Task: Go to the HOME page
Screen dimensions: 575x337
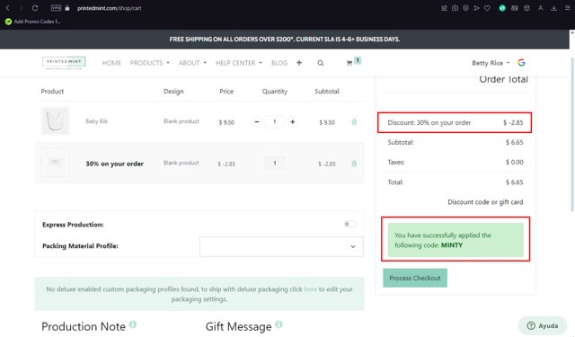Action: [x=111, y=63]
